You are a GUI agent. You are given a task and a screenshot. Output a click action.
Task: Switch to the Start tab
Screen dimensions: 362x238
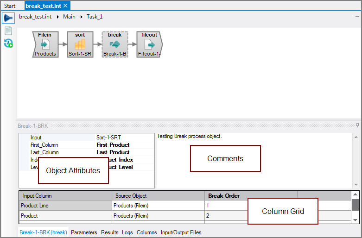pyautogui.click(x=10, y=6)
